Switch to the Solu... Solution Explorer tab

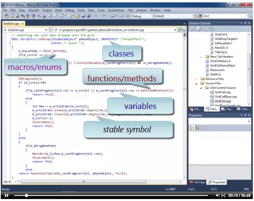click(x=212, y=109)
